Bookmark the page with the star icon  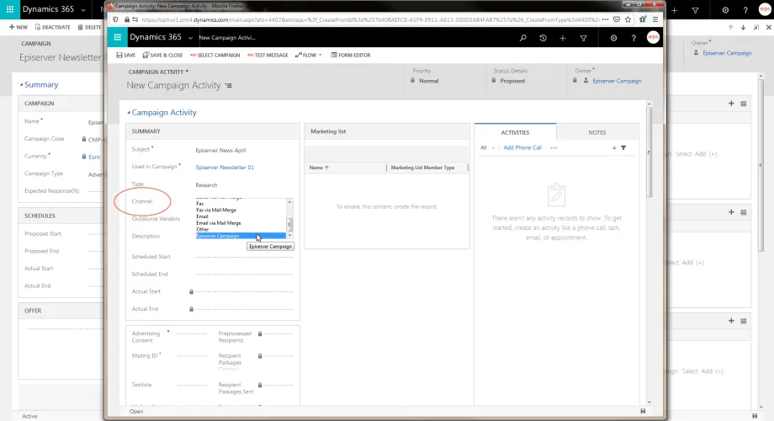tap(628, 19)
